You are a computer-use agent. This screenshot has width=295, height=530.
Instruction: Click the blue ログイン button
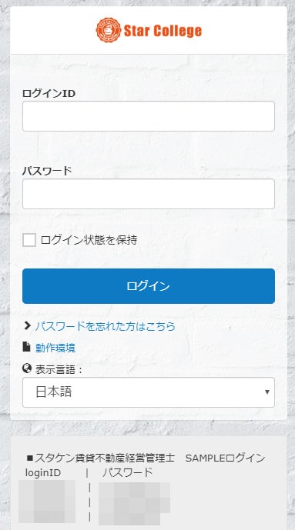pos(149,286)
